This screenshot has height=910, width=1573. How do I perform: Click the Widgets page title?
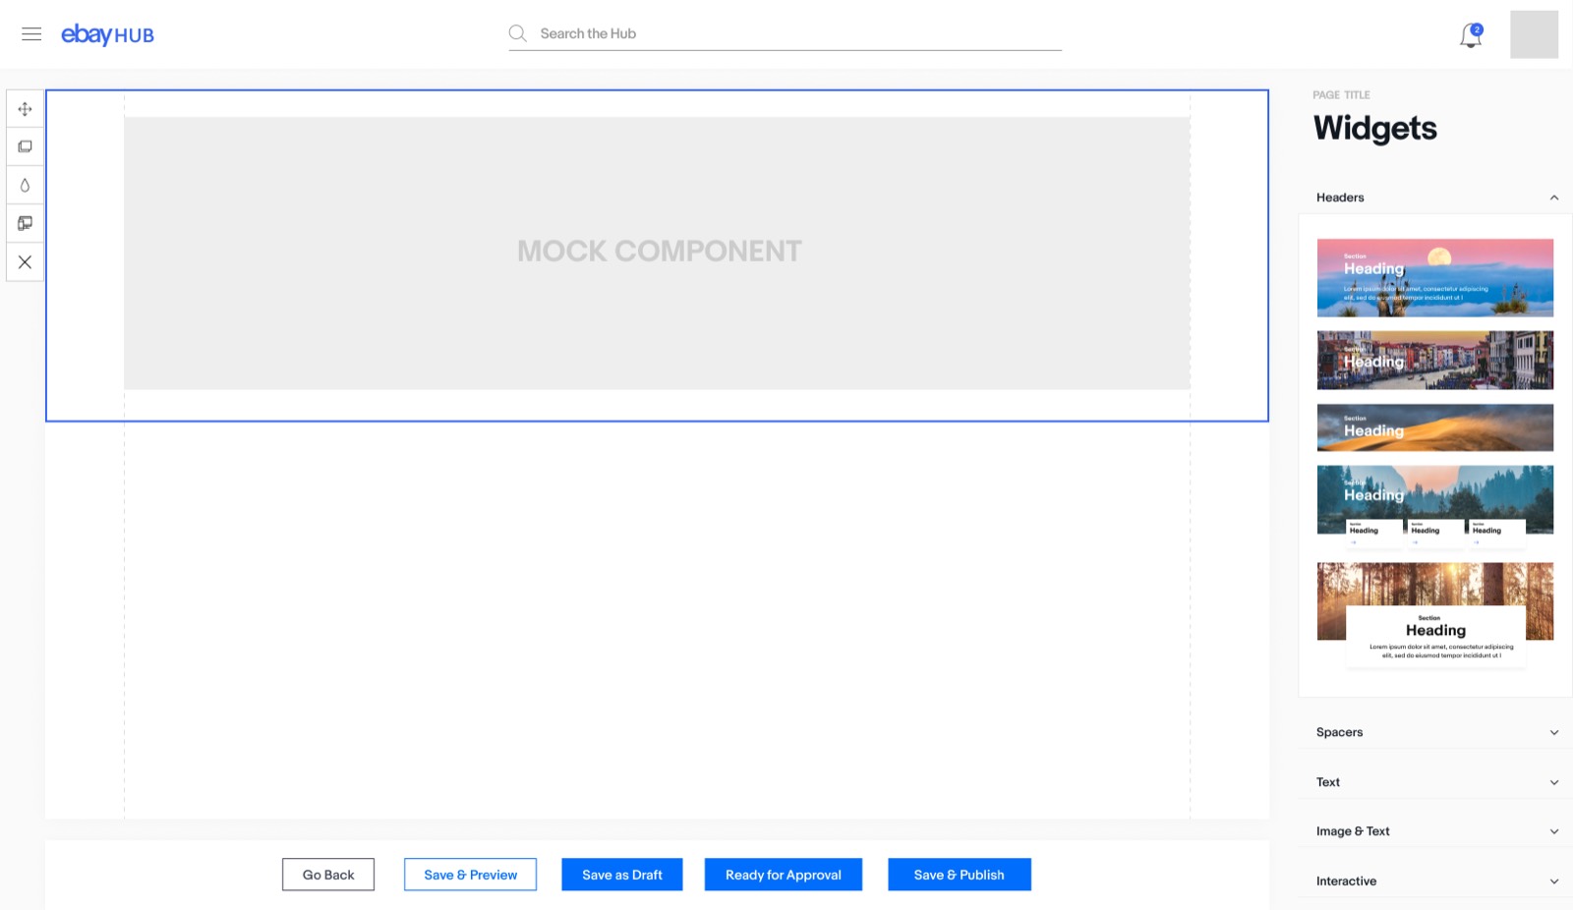click(x=1375, y=129)
